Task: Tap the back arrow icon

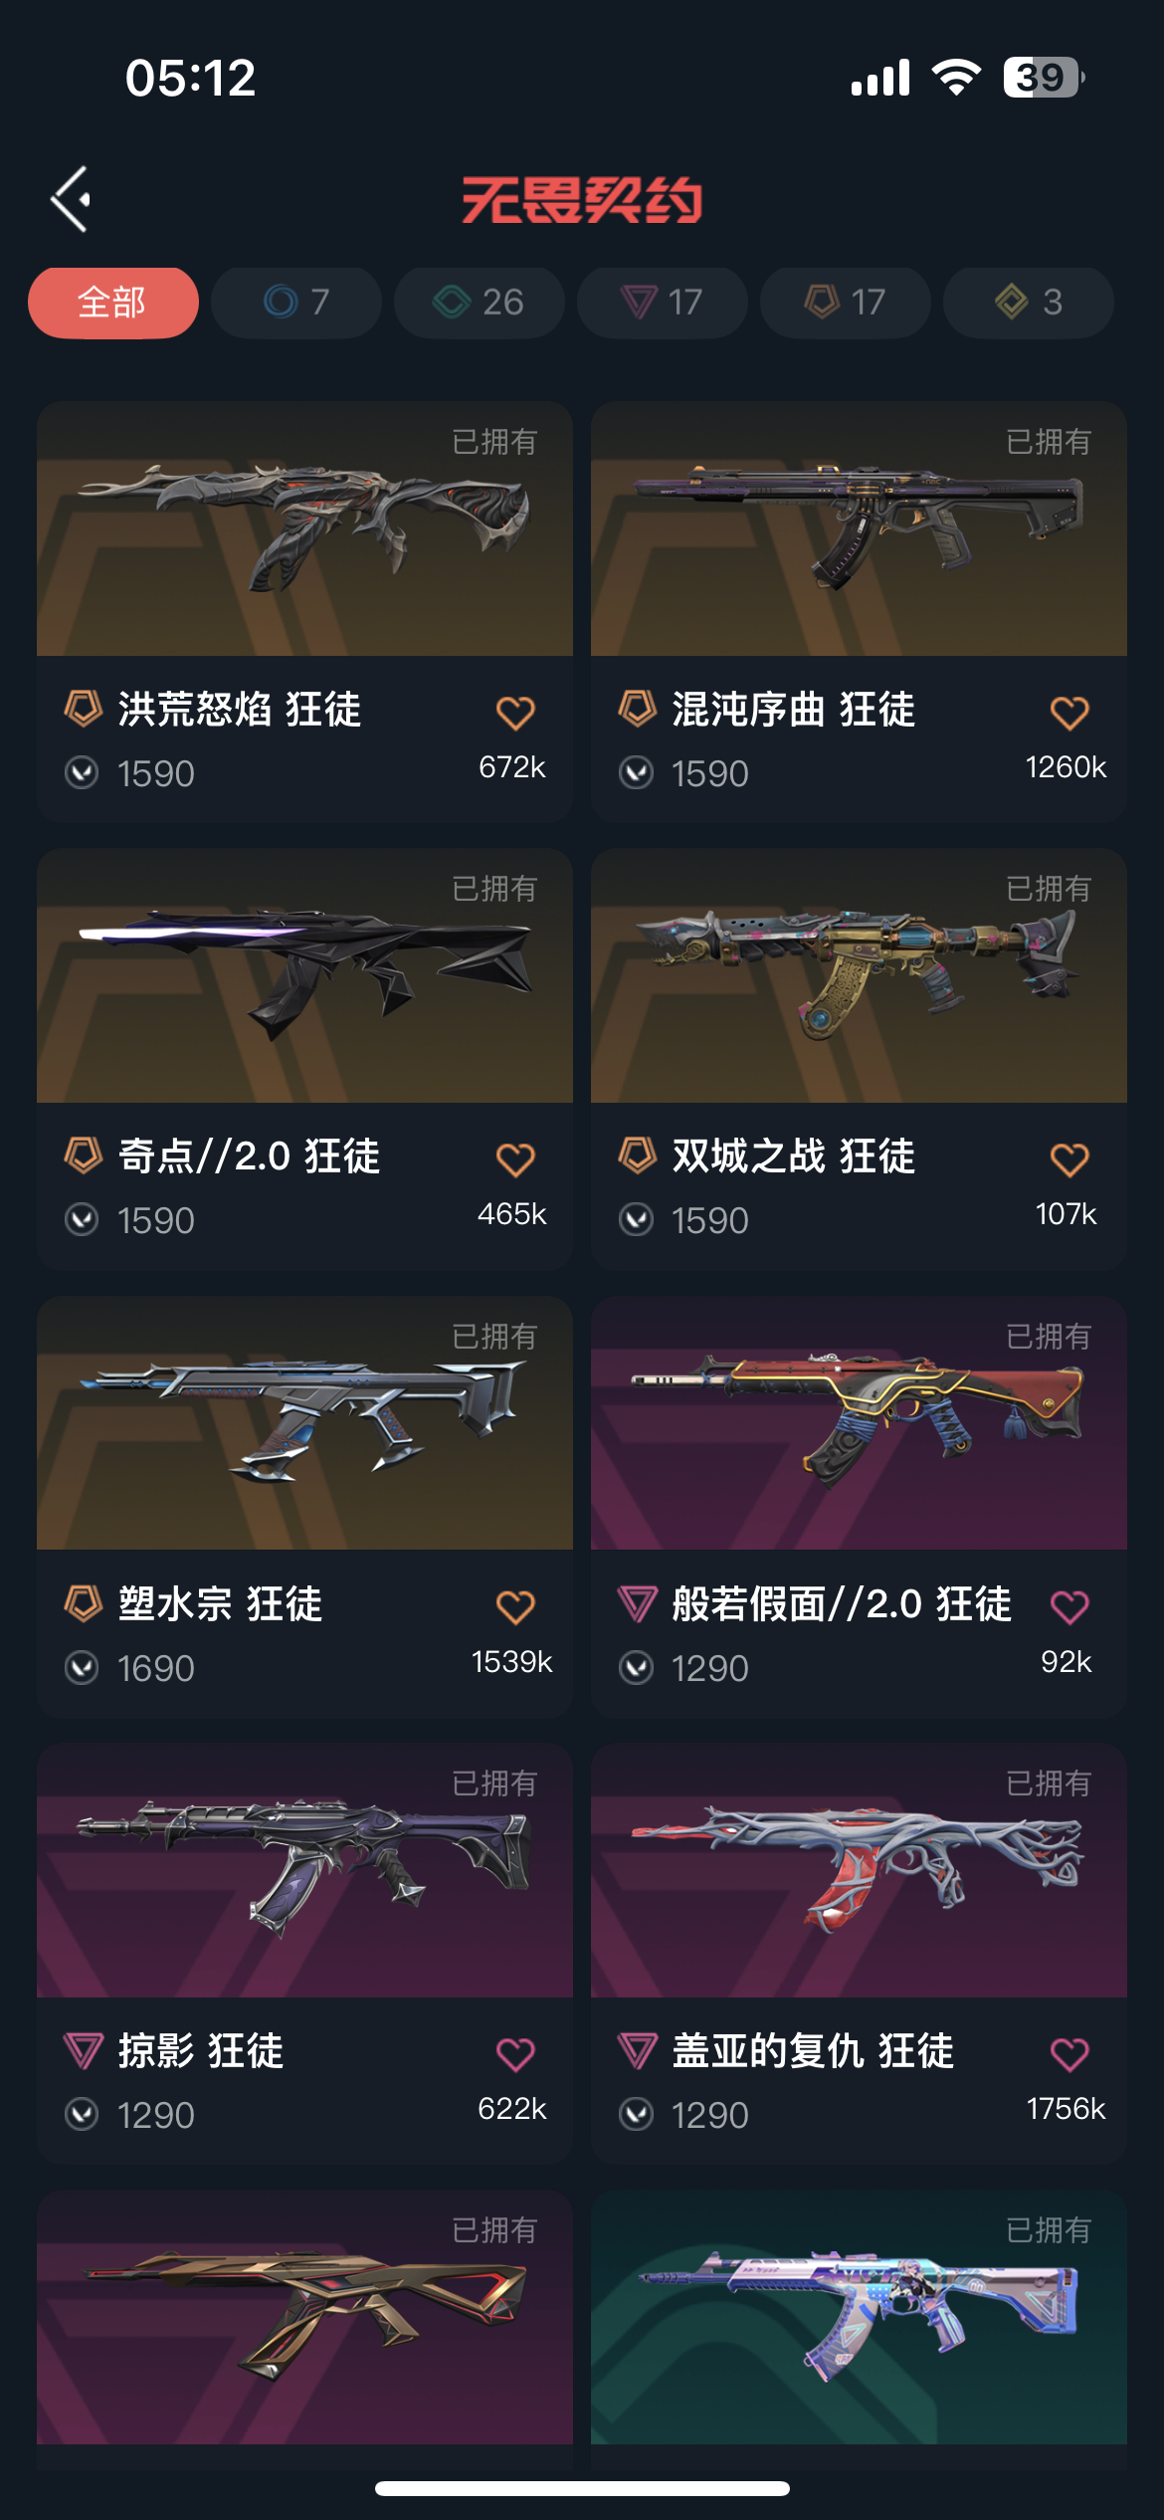Action: [71, 199]
